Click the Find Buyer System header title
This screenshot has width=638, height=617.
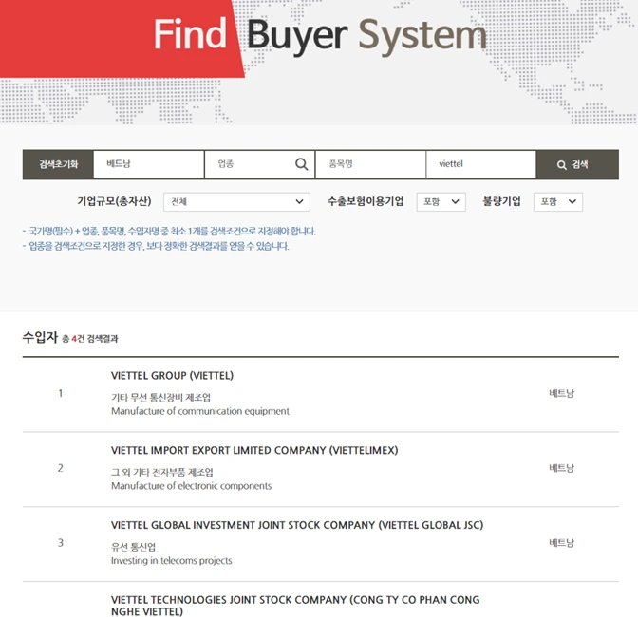coord(320,35)
